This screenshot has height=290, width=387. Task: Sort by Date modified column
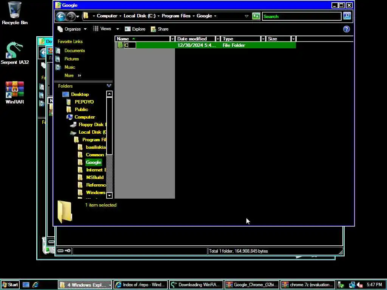point(195,39)
